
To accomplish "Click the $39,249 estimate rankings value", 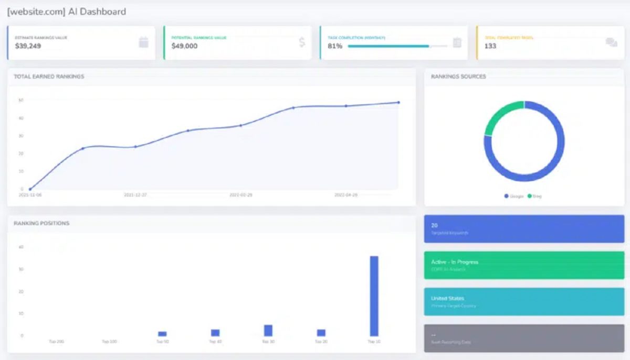I will [27, 46].
